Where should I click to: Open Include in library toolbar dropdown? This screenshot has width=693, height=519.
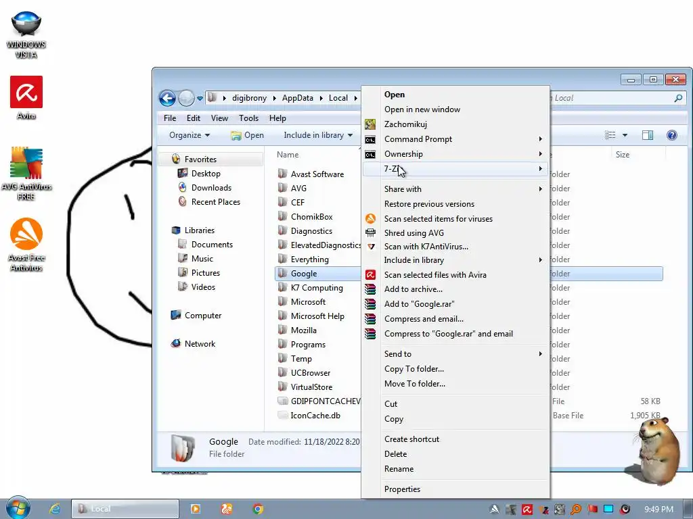point(318,135)
